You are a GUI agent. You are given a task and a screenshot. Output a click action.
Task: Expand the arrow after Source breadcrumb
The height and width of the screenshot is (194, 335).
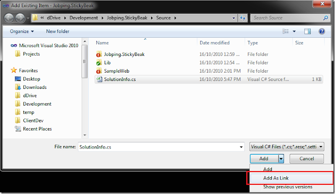[x=175, y=18]
